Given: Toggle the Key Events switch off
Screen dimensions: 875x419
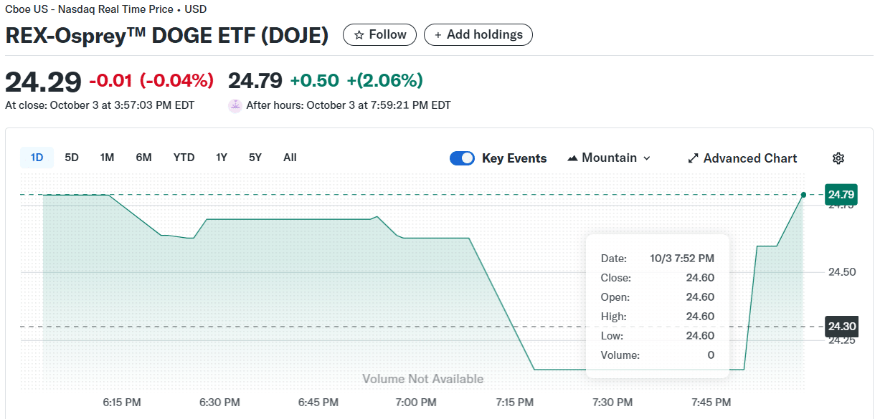Looking at the screenshot, I should click(x=462, y=158).
